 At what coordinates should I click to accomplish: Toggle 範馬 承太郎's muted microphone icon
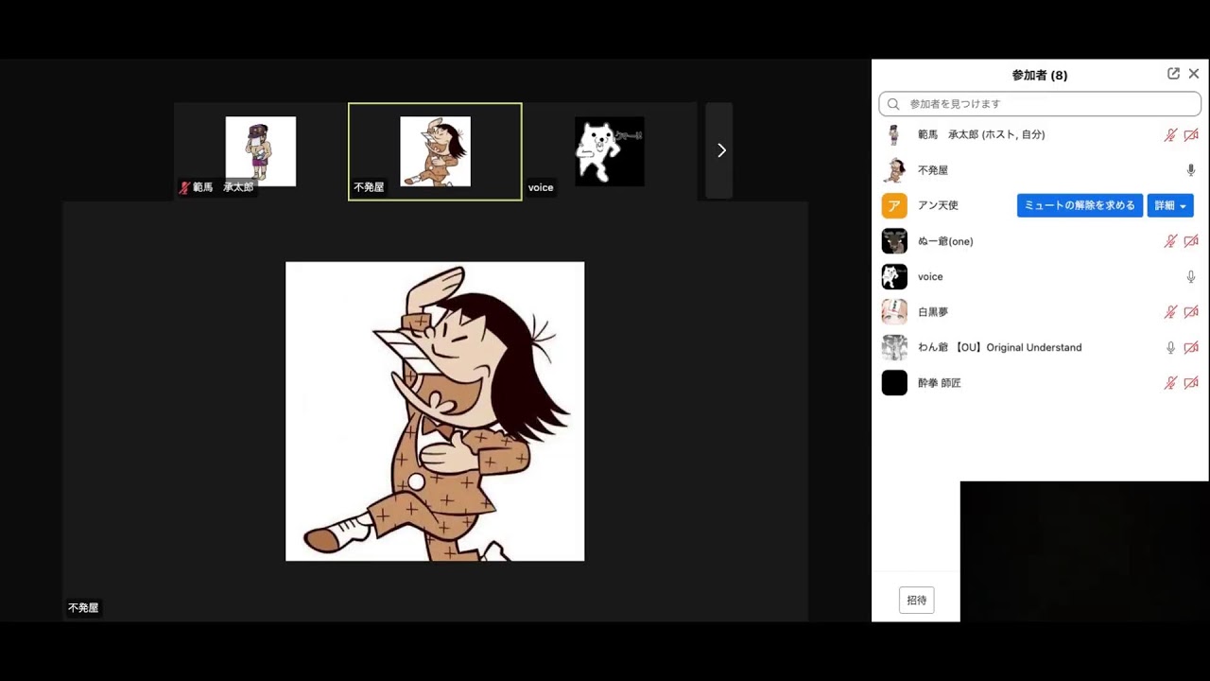(1170, 135)
